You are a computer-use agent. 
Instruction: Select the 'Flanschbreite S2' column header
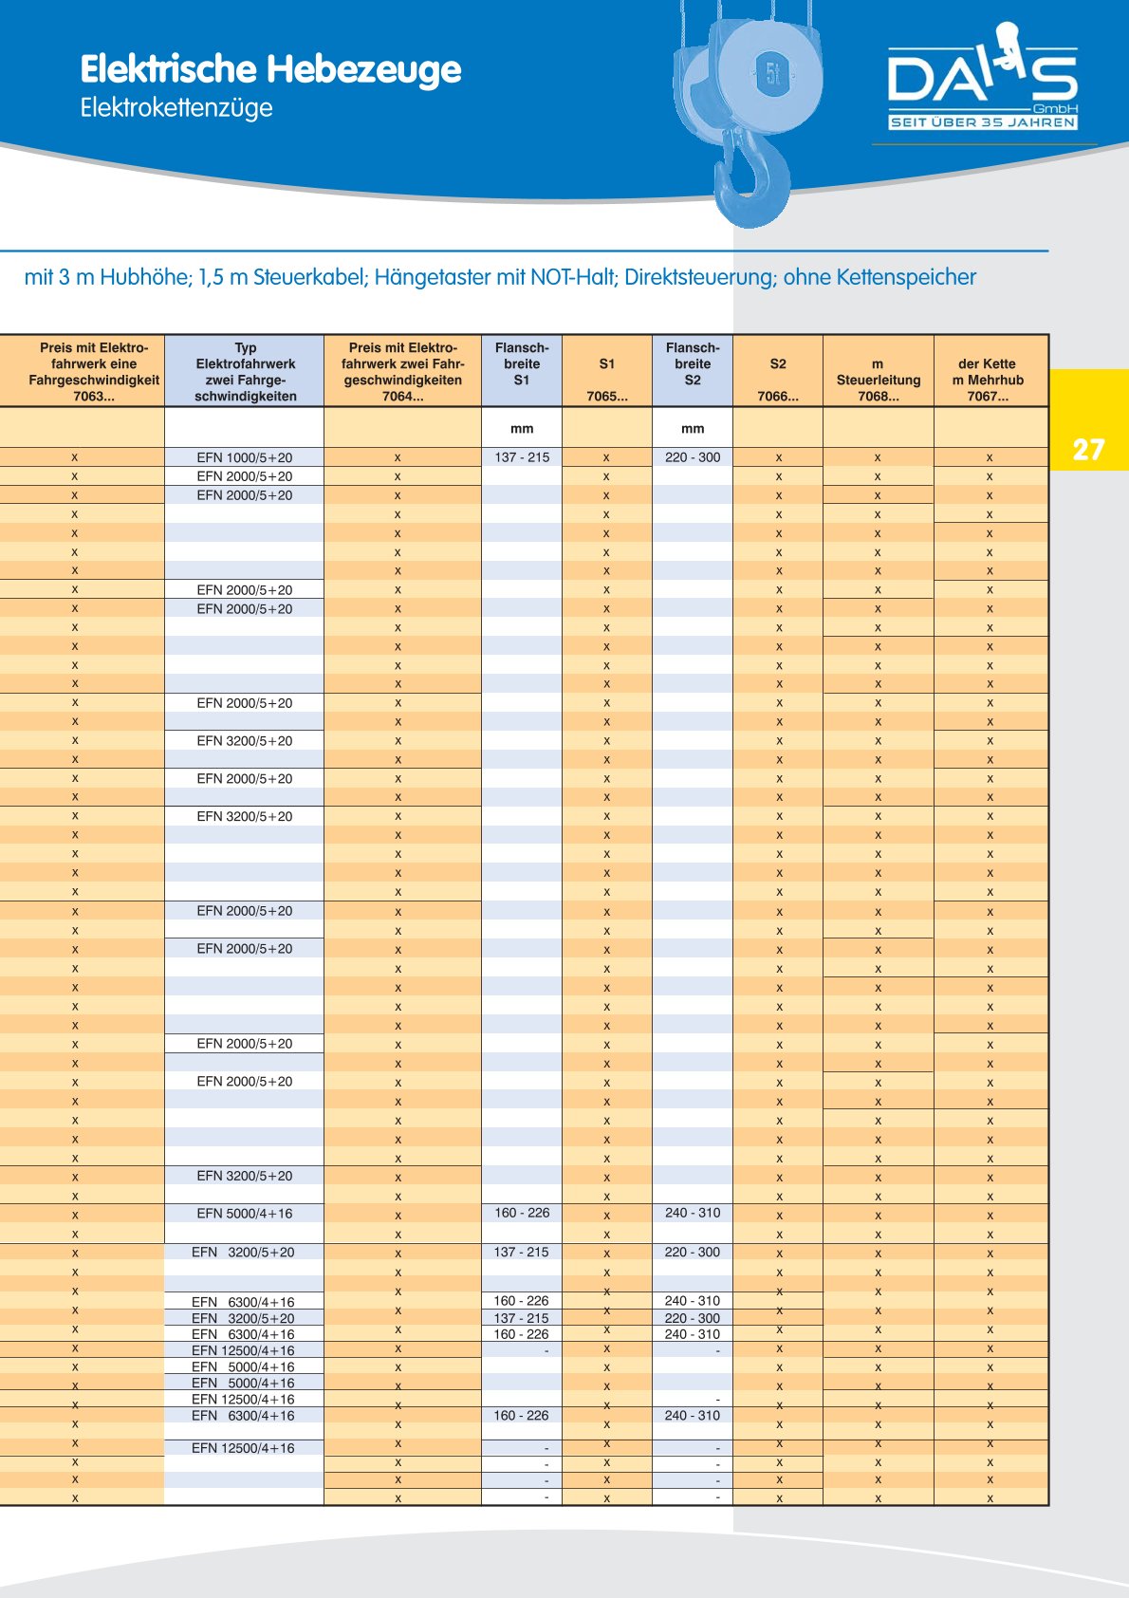tap(693, 363)
